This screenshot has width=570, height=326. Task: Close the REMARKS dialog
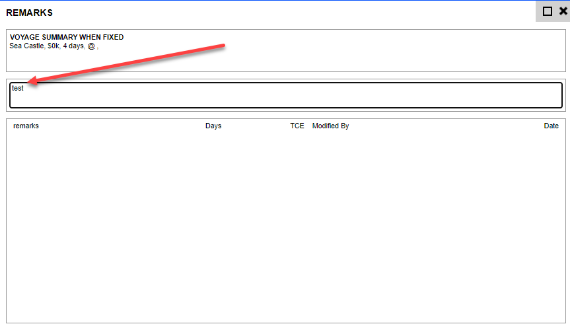[563, 11]
